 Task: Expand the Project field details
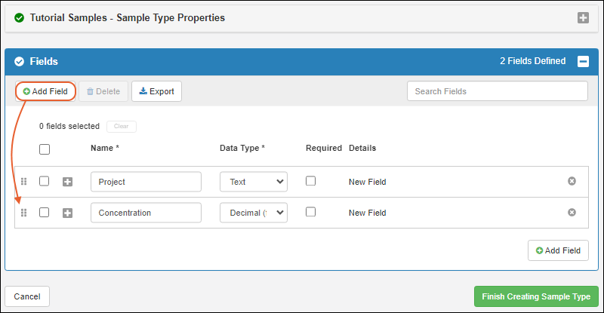point(67,182)
